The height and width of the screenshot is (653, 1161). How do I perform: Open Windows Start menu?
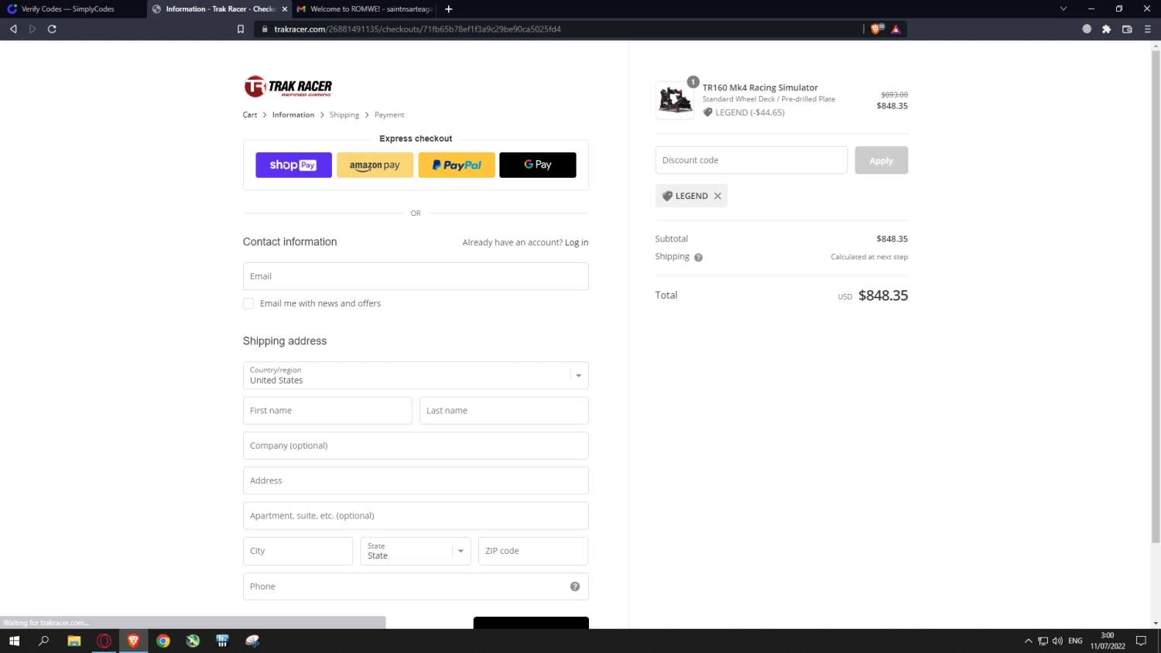coord(14,641)
